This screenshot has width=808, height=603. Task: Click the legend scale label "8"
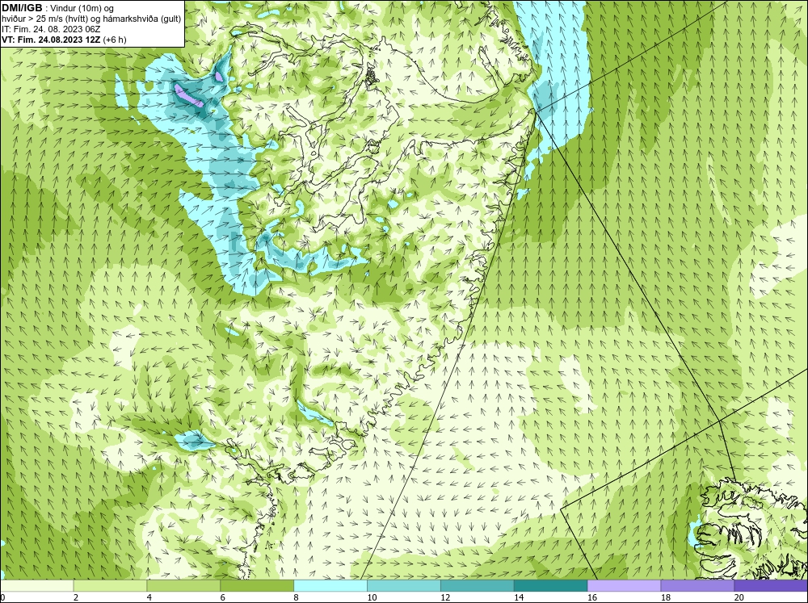click(297, 597)
